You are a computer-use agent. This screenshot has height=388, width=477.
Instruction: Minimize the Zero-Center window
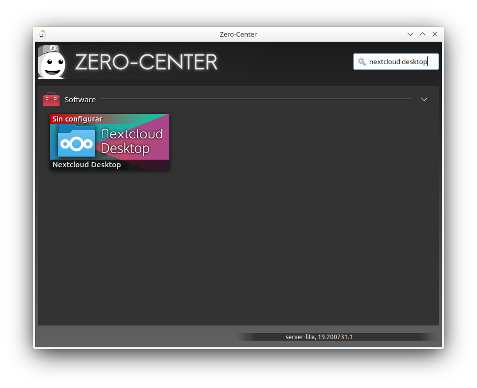(410, 34)
